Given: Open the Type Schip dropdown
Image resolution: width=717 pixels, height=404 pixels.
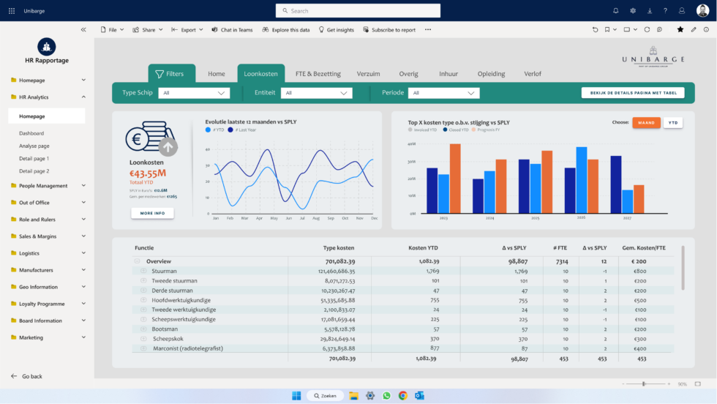Looking at the screenshot, I should (x=194, y=93).
